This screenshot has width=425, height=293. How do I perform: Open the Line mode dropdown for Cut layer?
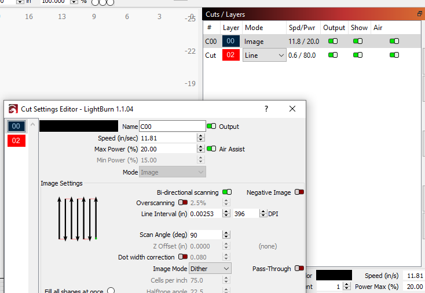[x=264, y=55]
